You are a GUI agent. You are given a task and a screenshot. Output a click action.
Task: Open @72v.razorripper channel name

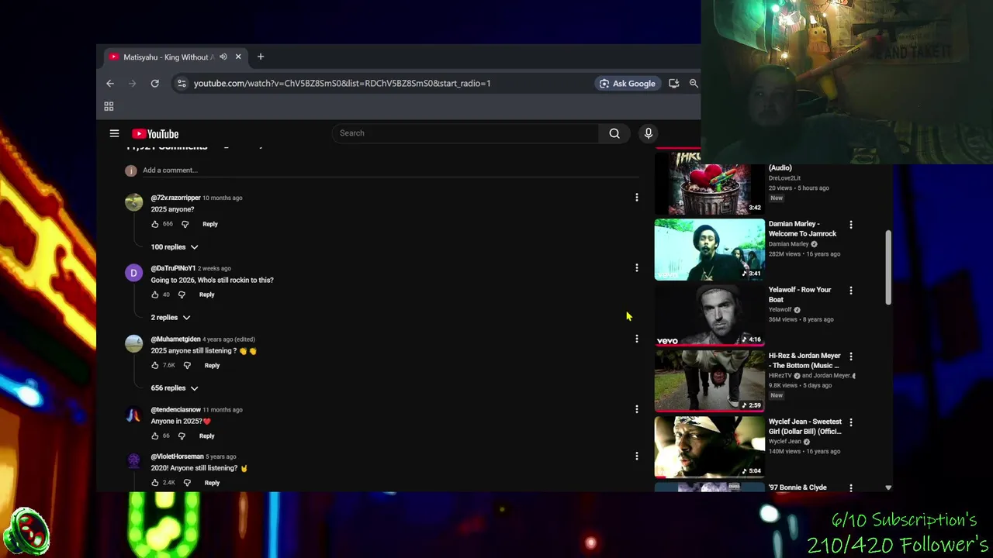click(175, 198)
